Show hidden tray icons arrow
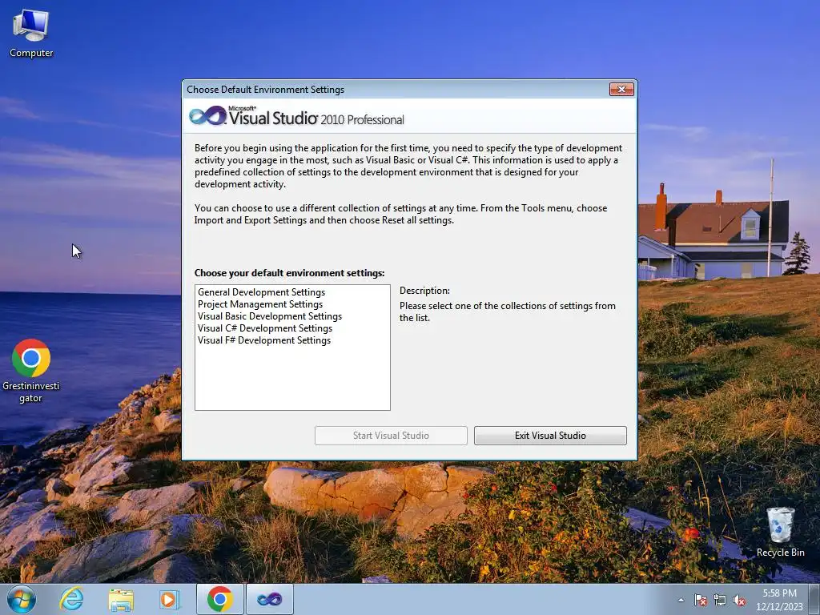Screen dimensions: 820x615 tap(681, 600)
